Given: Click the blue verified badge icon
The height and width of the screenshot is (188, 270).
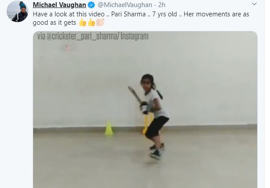Looking at the screenshot, I should click(91, 5).
